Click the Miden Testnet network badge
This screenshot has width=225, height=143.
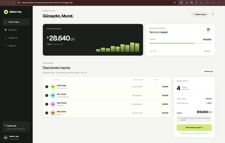[200, 14]
